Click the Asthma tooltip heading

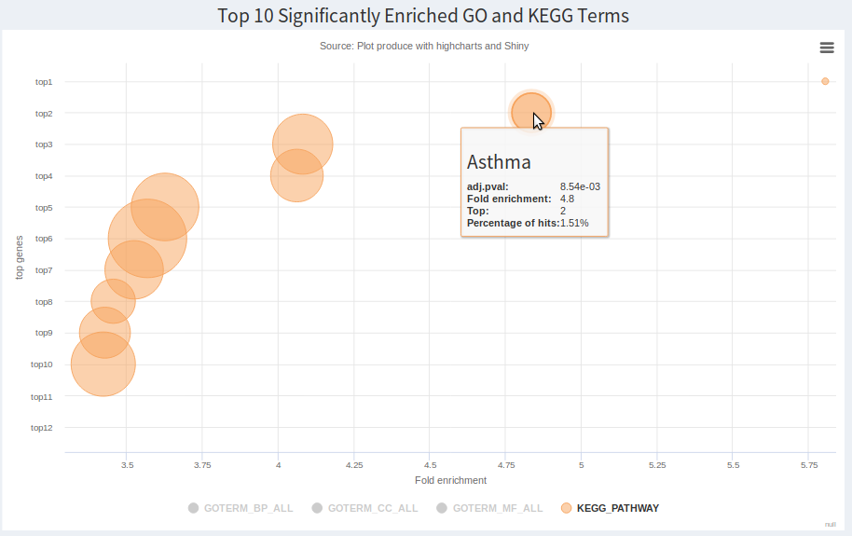(x=499, y=162)
